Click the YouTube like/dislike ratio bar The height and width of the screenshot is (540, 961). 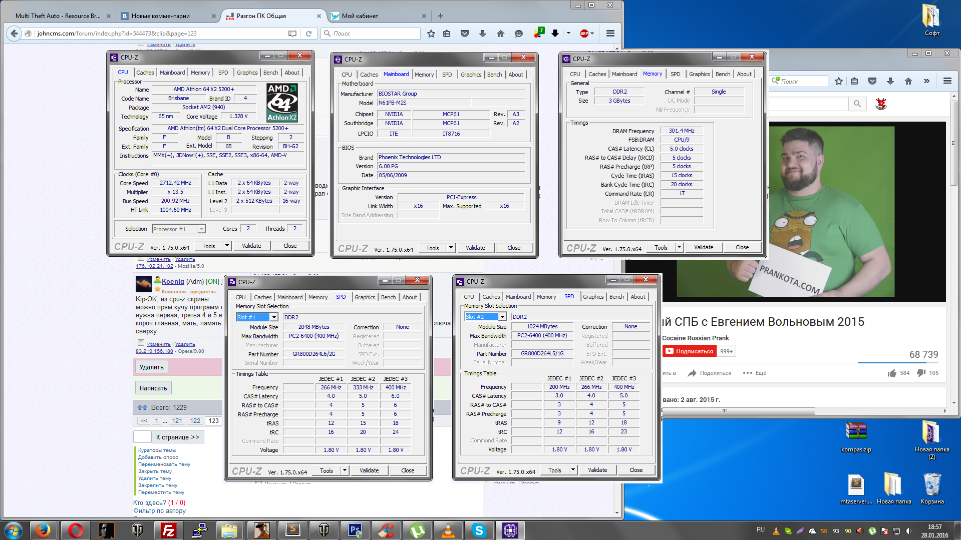tap(898, 362)
